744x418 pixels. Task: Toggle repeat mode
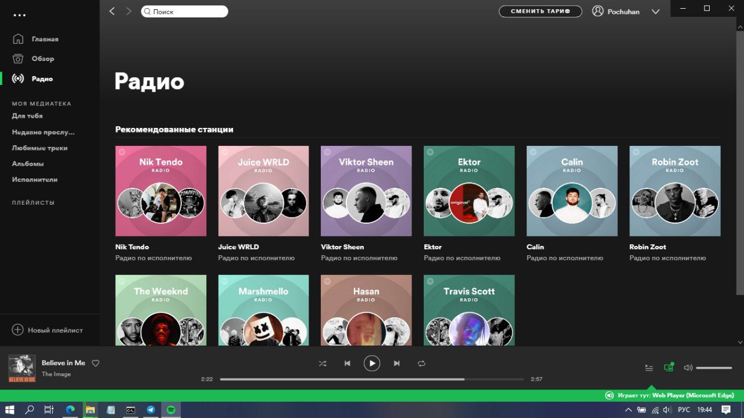[x=421, y=363]
